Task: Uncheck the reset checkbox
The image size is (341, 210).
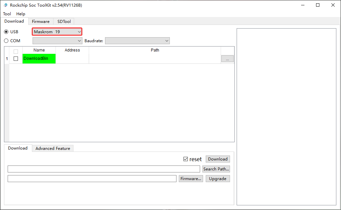Action: click(185, 159)
